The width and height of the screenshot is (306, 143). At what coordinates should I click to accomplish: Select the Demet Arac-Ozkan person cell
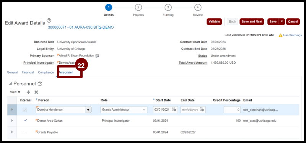pyautogui.click(x=50, y=121)
